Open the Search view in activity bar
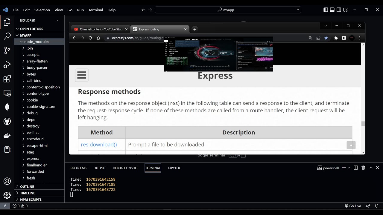Screen dimensions: 383x215 click(x=7, y=36)
